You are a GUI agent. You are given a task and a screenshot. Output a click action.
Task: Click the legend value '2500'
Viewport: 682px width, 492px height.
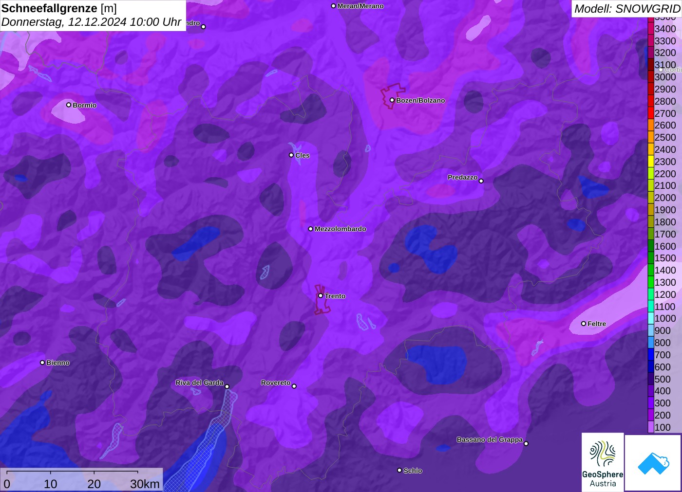tap(665, 137)
